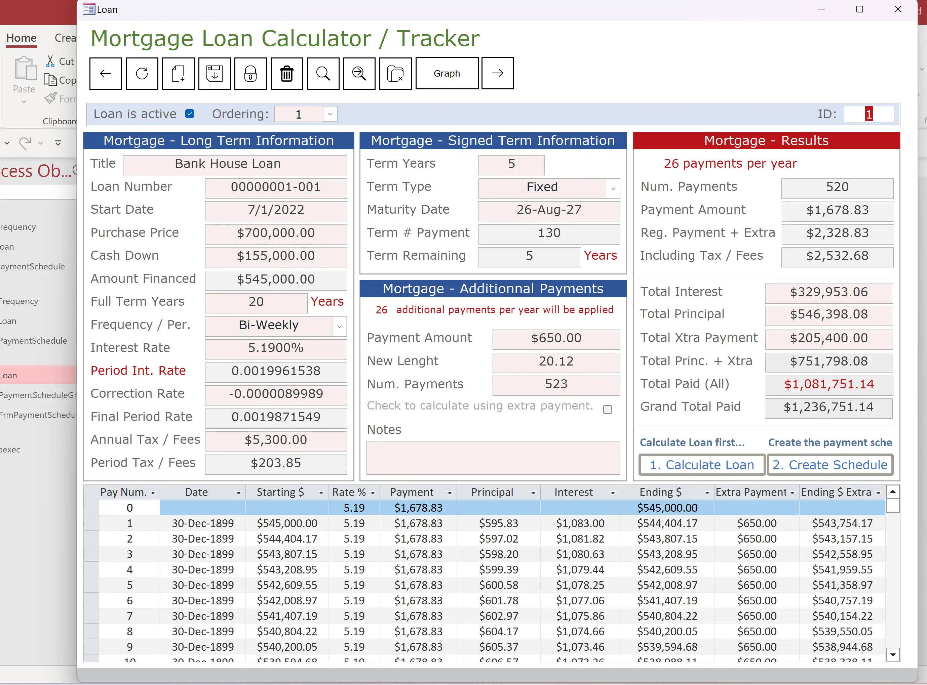Click the zoom in icon
The width and height of the screenshot is (927, 685).
pos(359,73)
